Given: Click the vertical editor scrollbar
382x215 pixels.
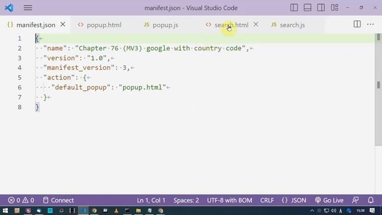Looking at the screenshot, I should (378, 90).
